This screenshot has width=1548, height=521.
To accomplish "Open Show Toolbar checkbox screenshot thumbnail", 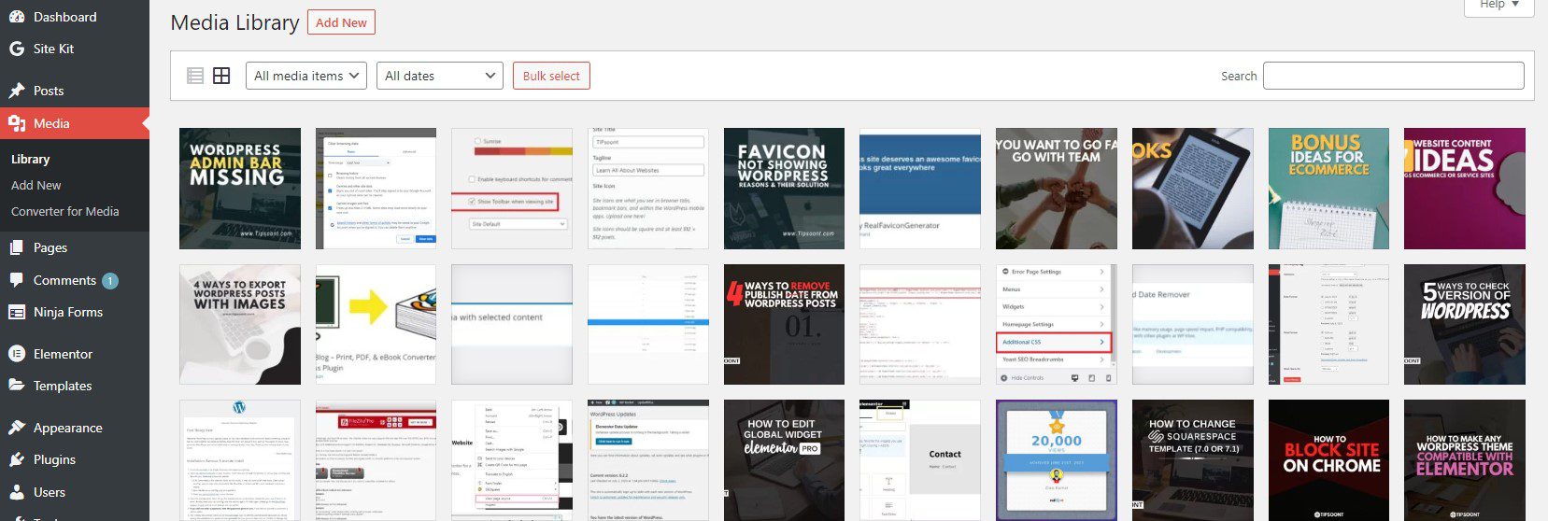I will click(512, 189).
